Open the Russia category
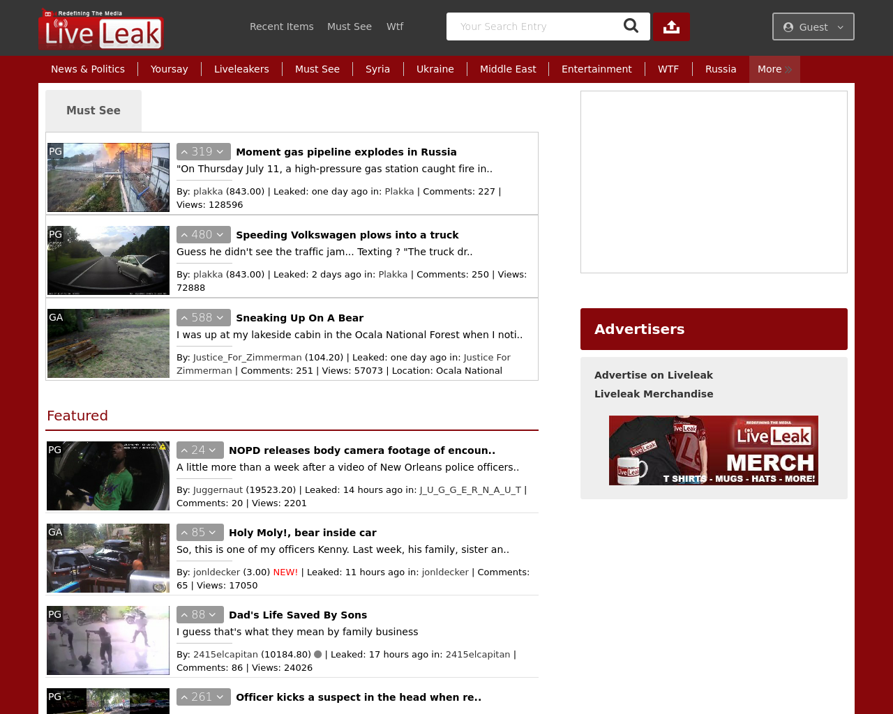The width and height of the screenshot is (893, 714). coord(721,69)
